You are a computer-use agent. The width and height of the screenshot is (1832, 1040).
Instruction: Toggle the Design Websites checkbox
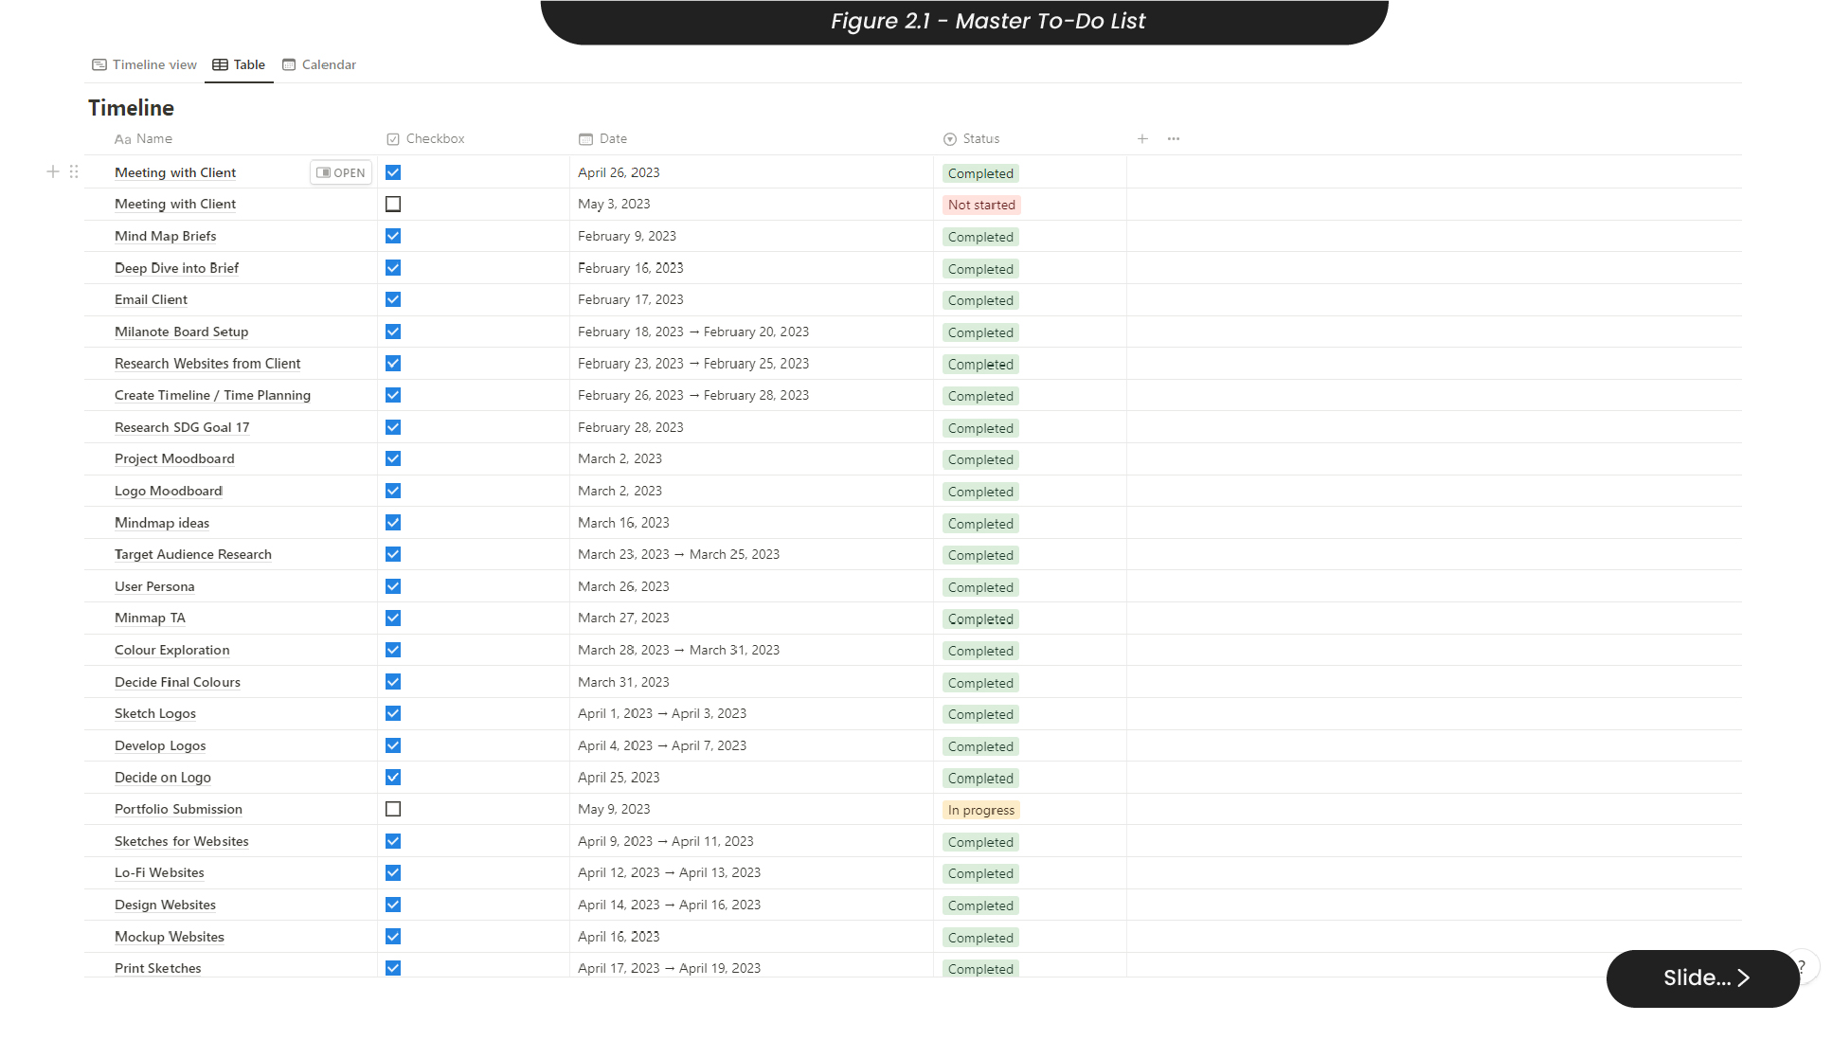(393, 905)
